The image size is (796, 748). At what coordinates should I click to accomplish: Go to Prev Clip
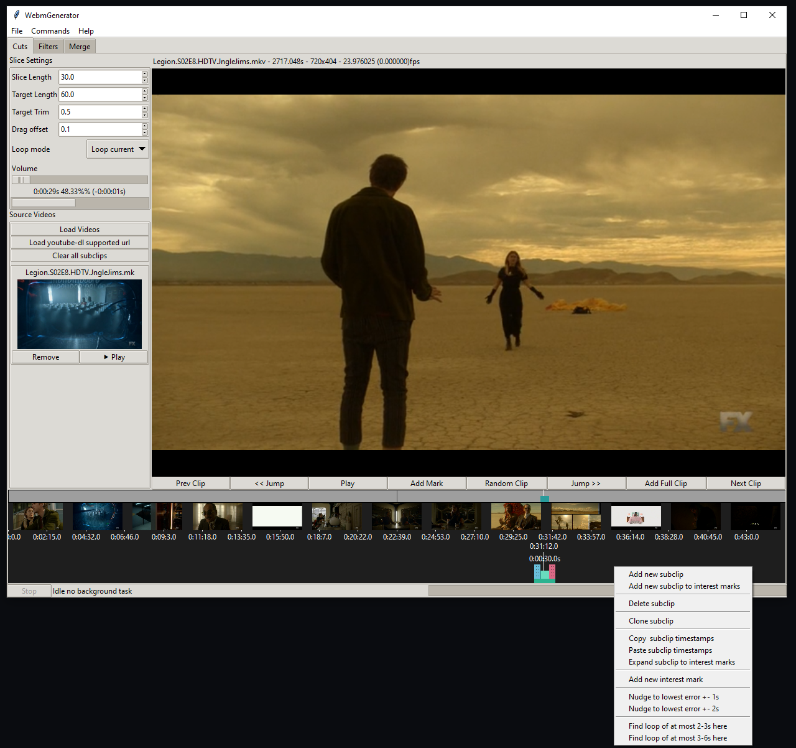click(190, 484)
